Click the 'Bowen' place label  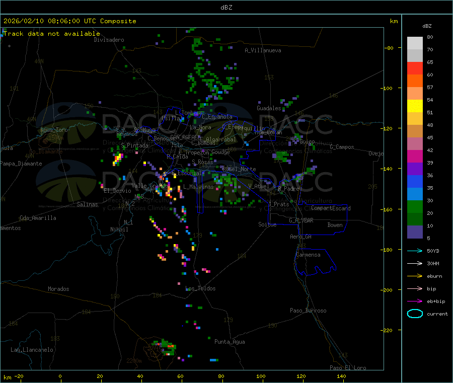point(335,225)
